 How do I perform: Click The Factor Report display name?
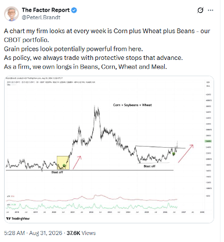46,10
